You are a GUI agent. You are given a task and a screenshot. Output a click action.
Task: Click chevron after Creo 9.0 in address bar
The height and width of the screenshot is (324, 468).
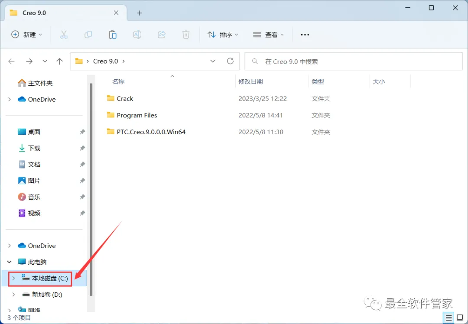coord(123,62)
